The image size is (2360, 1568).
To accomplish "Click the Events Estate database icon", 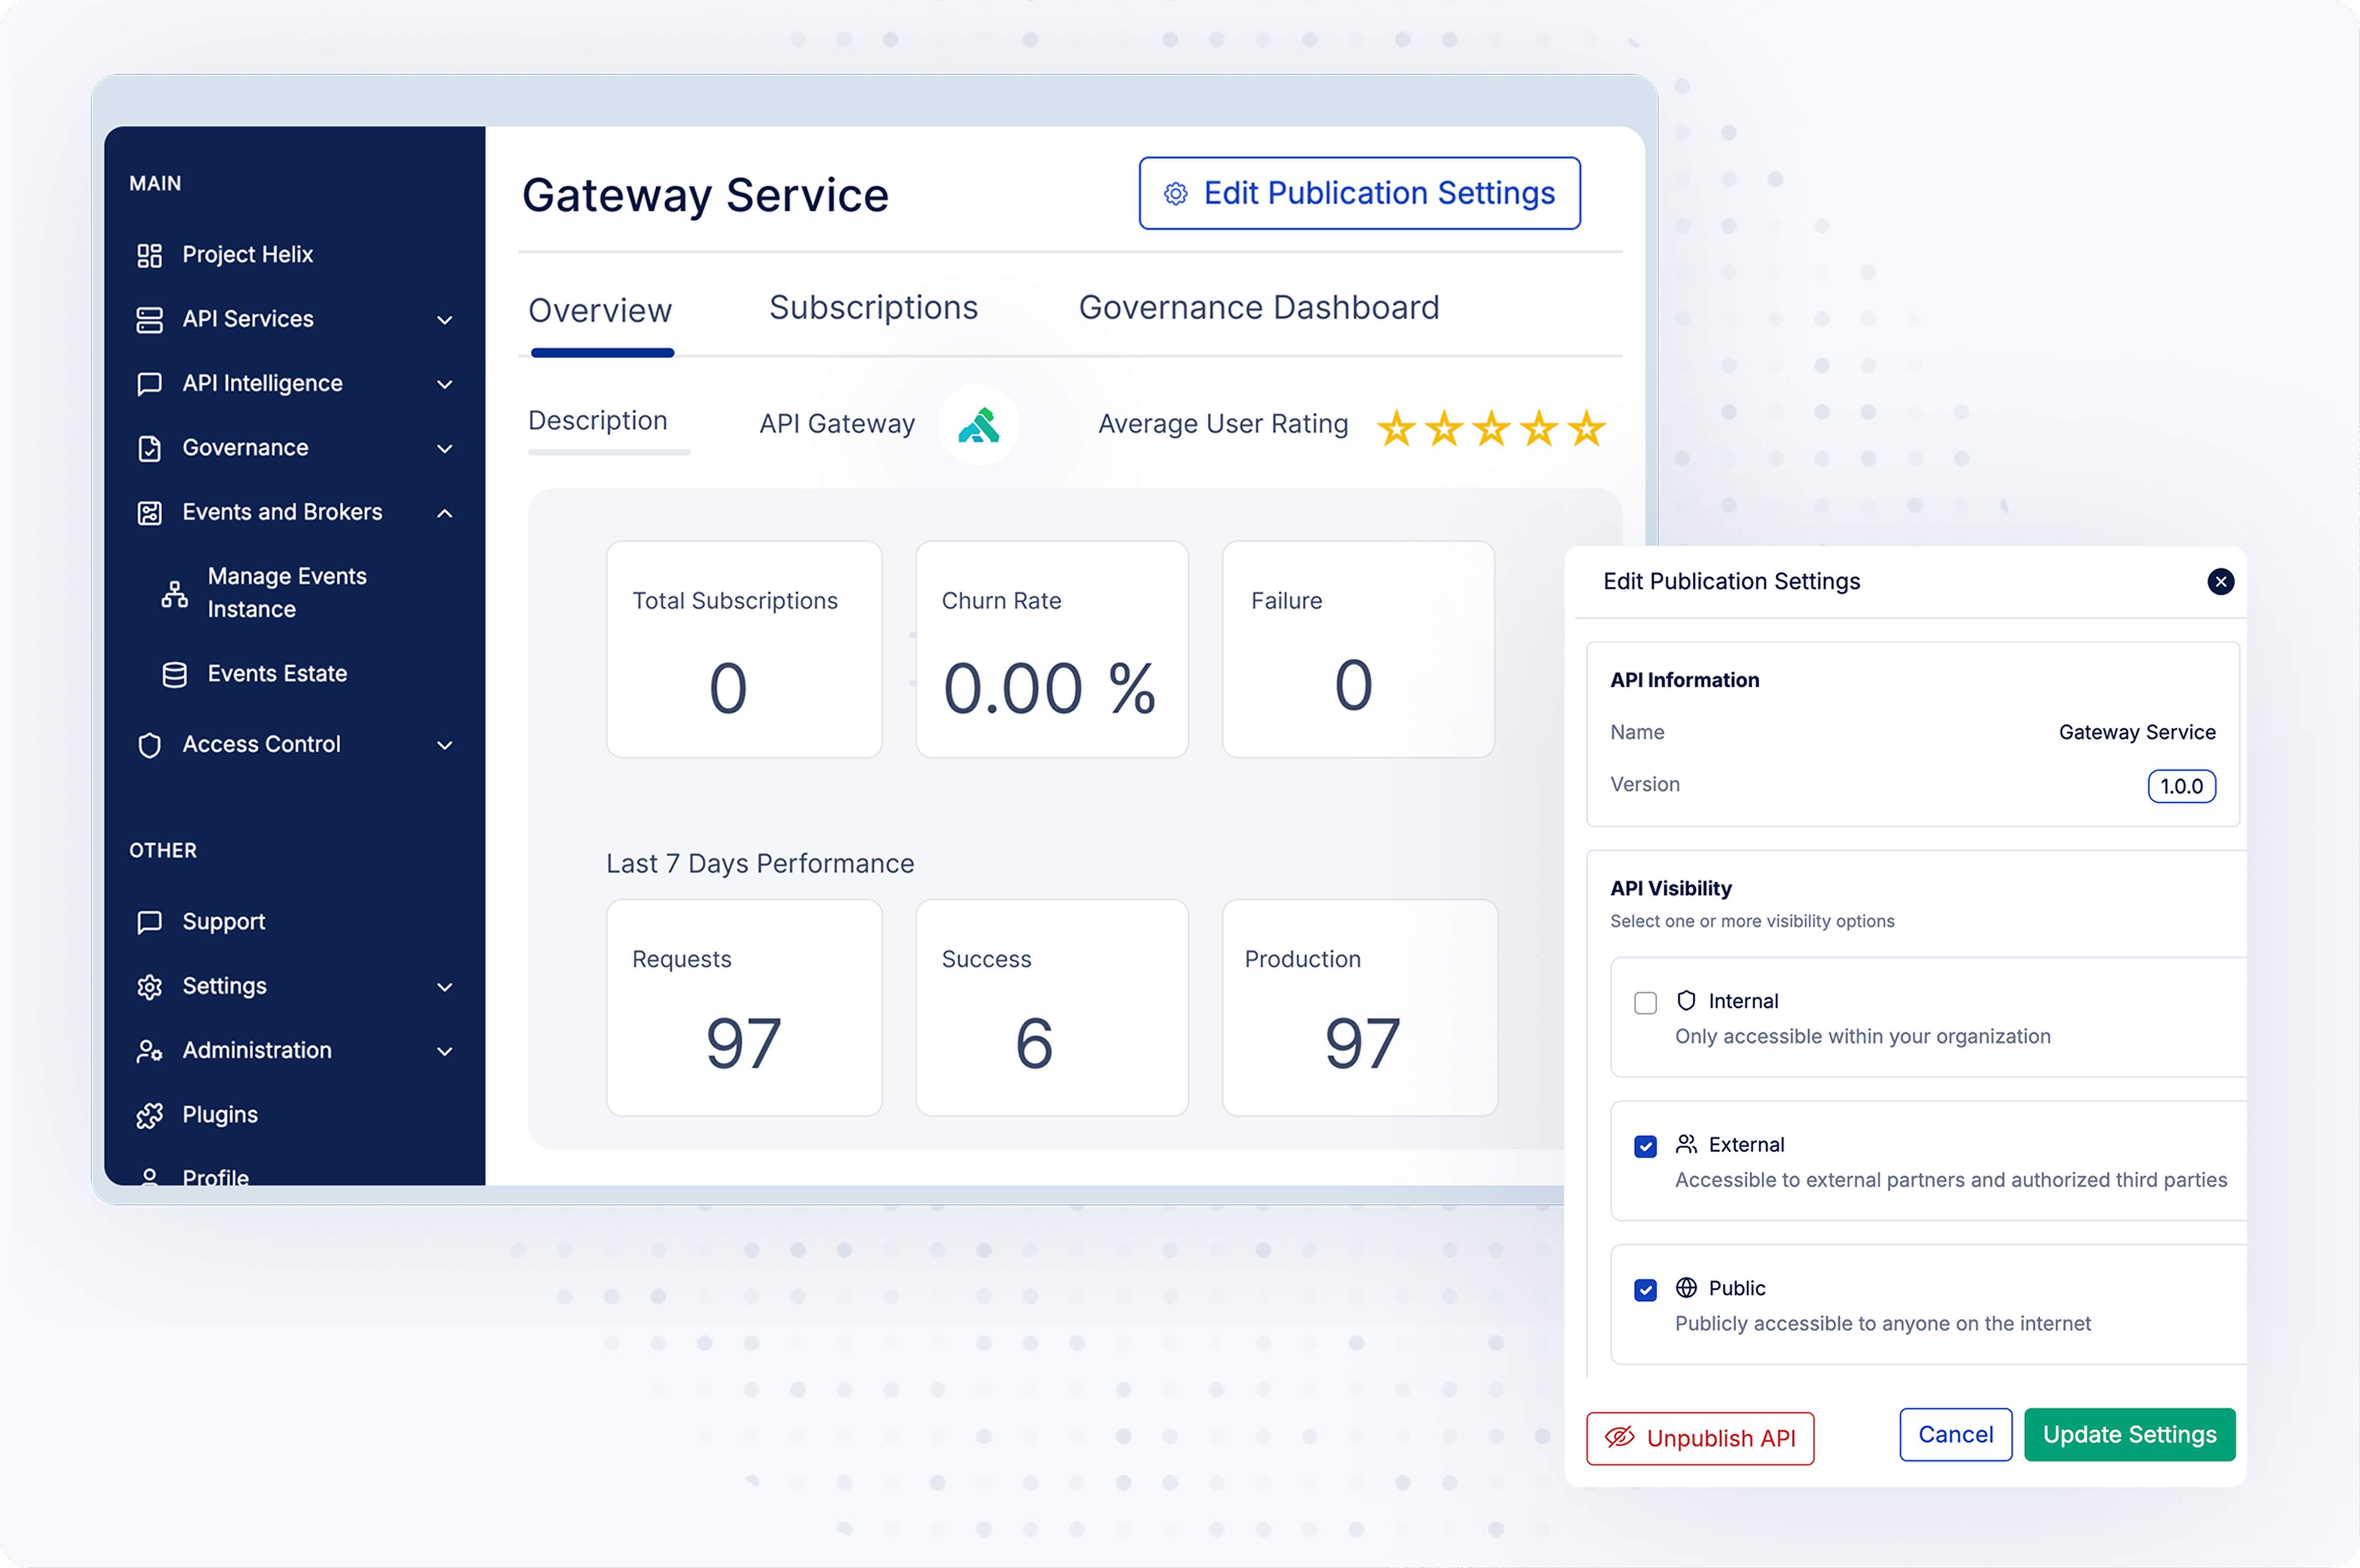I will click(x=174, y=675).
